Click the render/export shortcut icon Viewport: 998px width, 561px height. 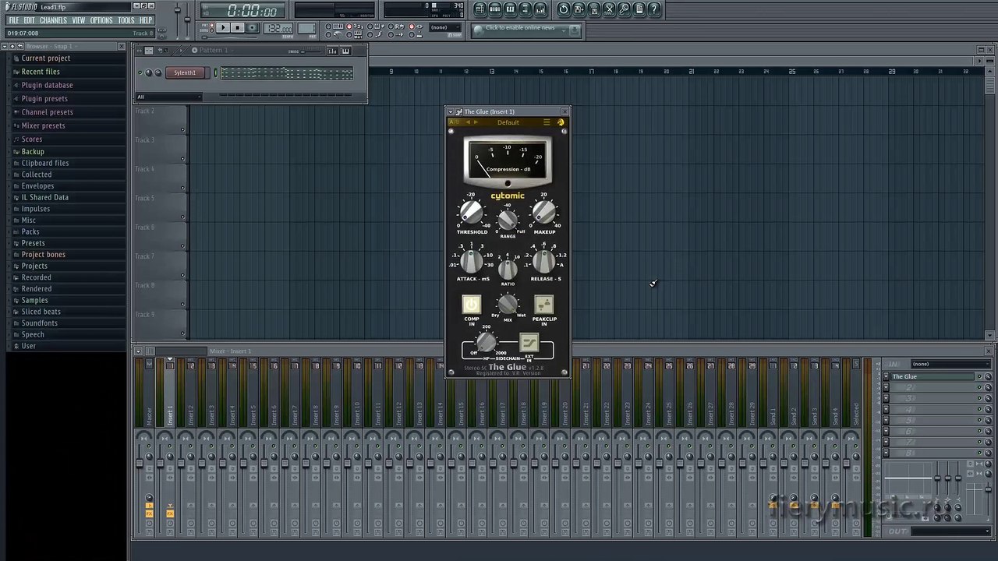pos(594,9)
